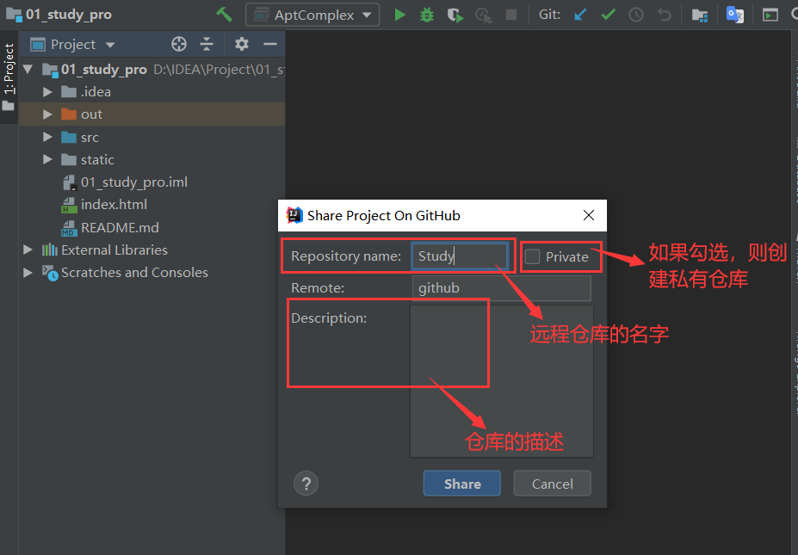
Task: Expand the src folder
Action: click(x=47, y=137)
